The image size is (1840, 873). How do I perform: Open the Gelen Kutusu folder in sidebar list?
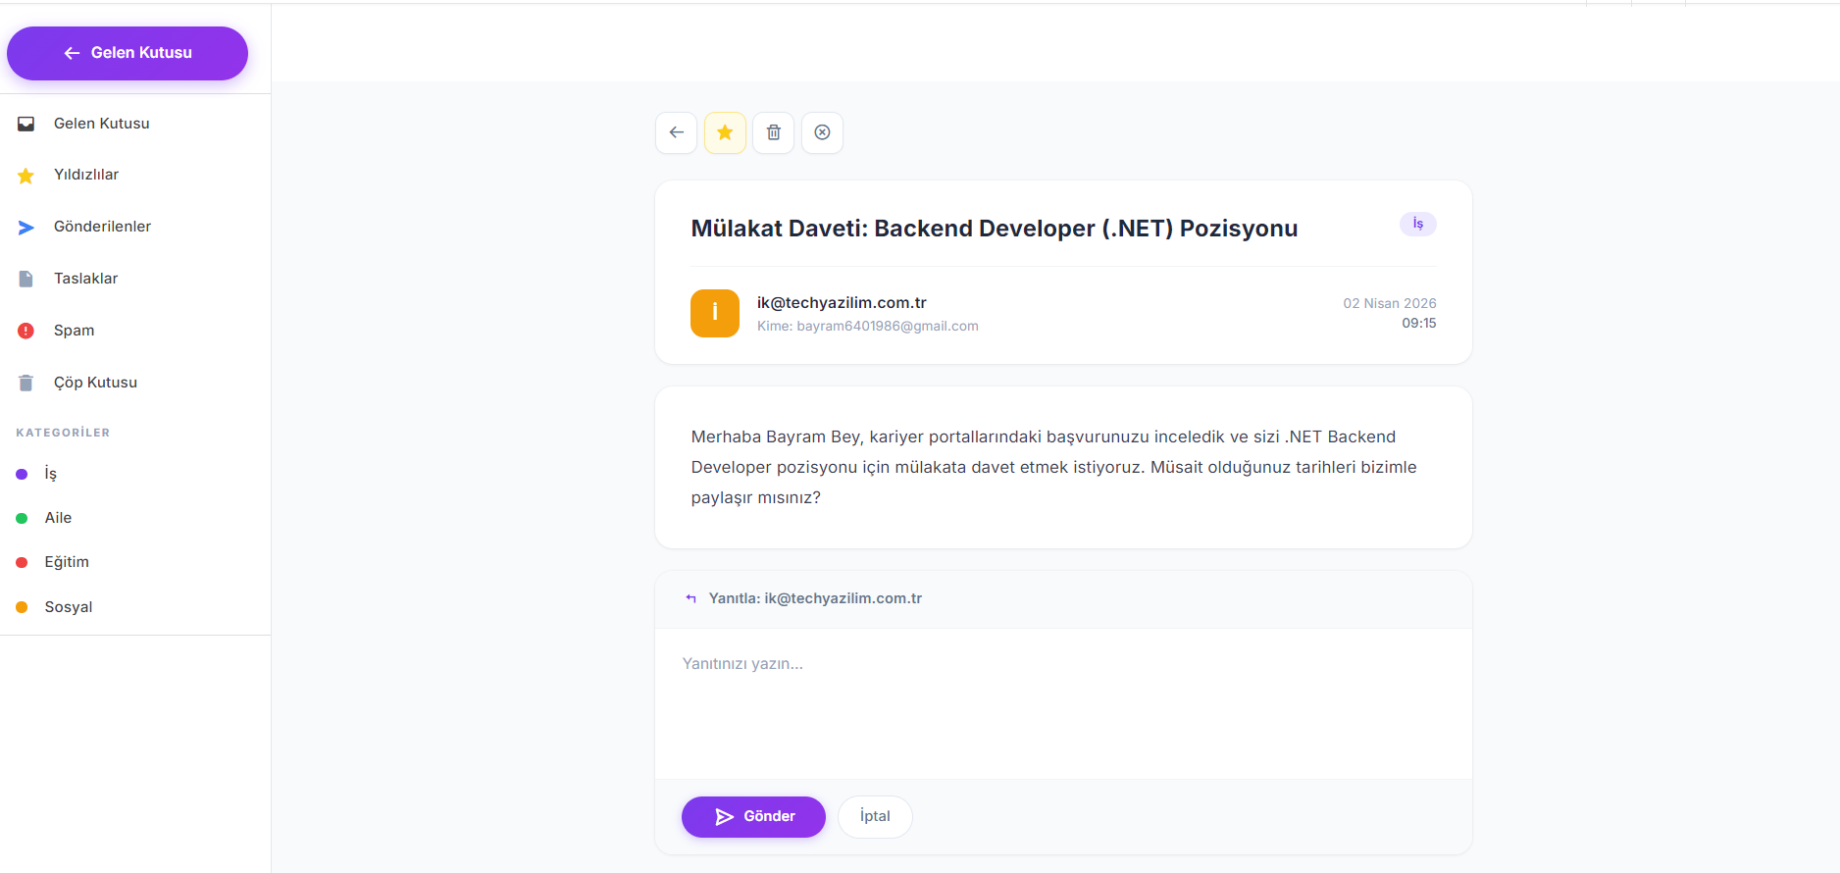[134, 124]
